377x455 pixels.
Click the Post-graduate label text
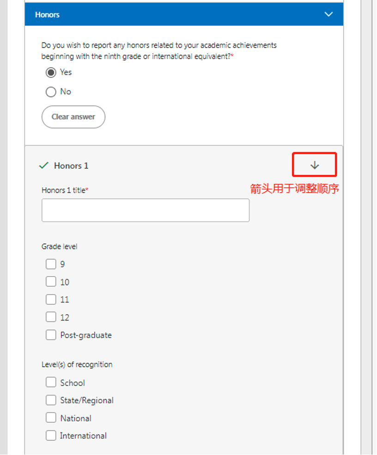[x=86, y=335]
